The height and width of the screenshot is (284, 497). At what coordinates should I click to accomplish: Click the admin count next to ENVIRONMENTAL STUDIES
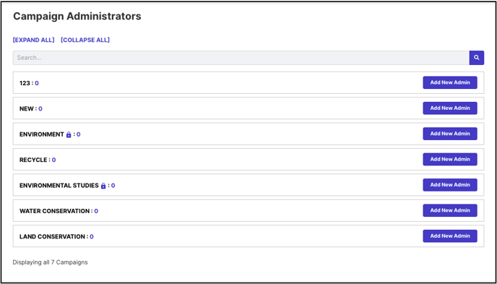point(113,186)
